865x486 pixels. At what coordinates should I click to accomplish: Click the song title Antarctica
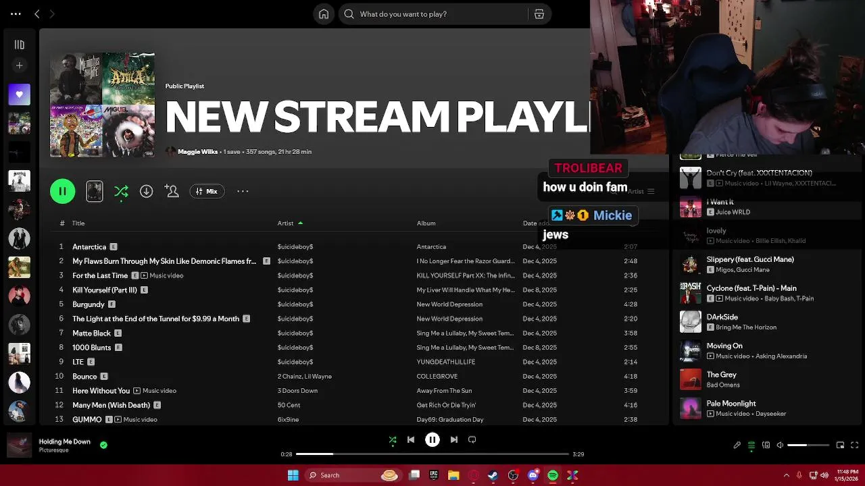coord(89,247)
